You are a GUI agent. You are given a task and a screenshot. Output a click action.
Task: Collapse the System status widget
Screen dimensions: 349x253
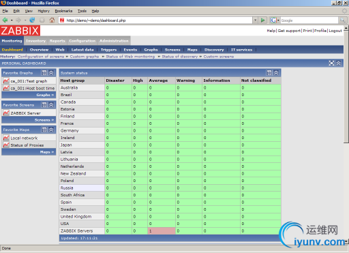click(x=276, y=73)
